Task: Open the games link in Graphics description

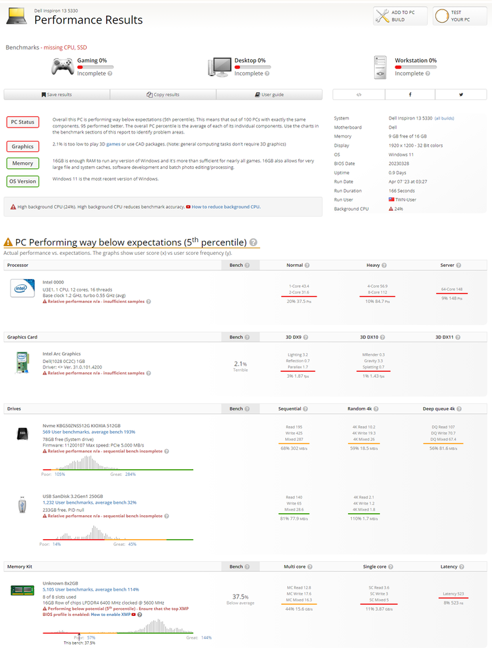Action: click(x=113, y=144)
